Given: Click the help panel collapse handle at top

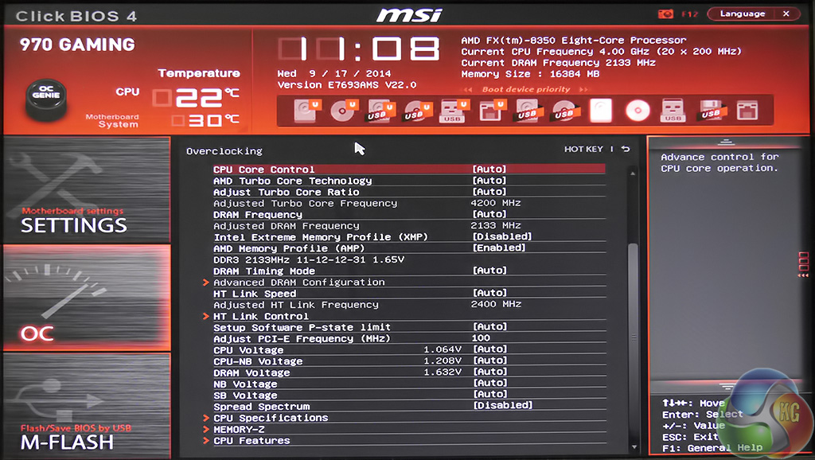Looking at the screenshot, I should [x=726, y=142].
